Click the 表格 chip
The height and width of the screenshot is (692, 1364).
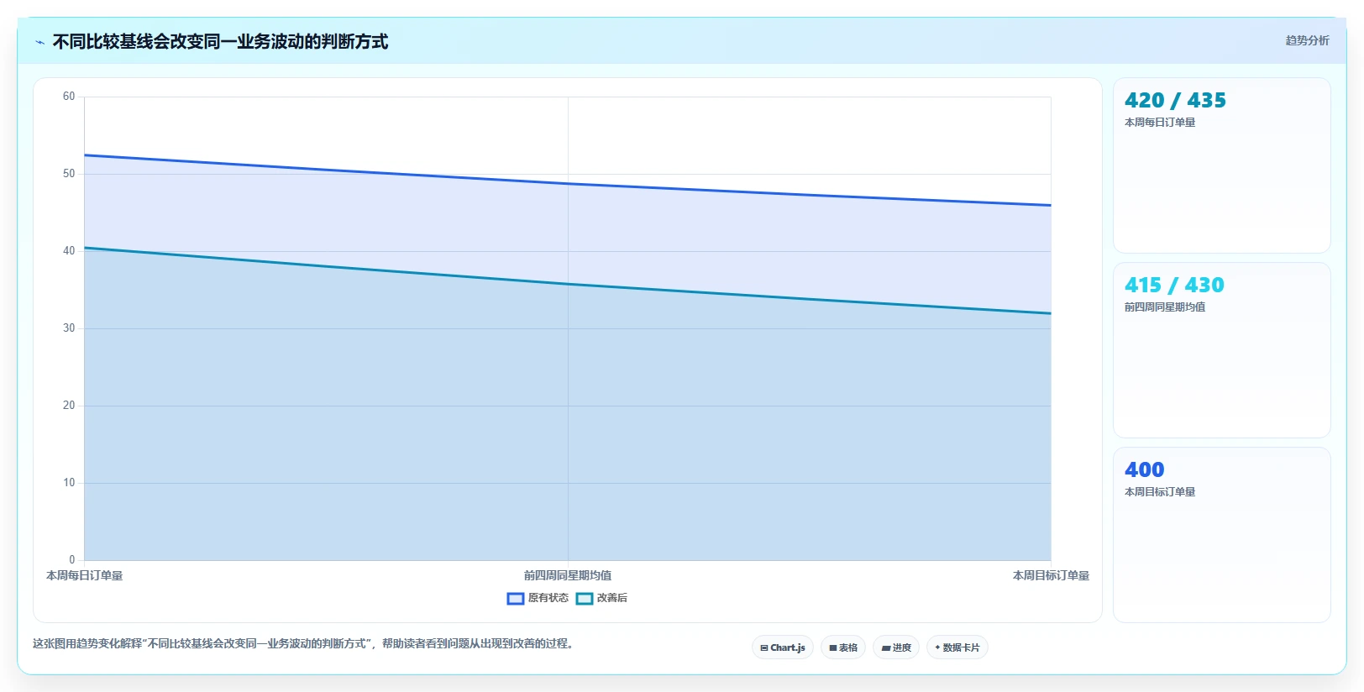tap(843, 647)
